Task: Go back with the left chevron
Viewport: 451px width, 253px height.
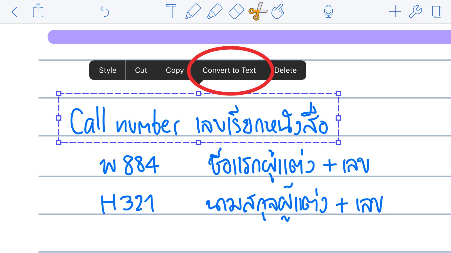Action: click(x=15, y=12)
